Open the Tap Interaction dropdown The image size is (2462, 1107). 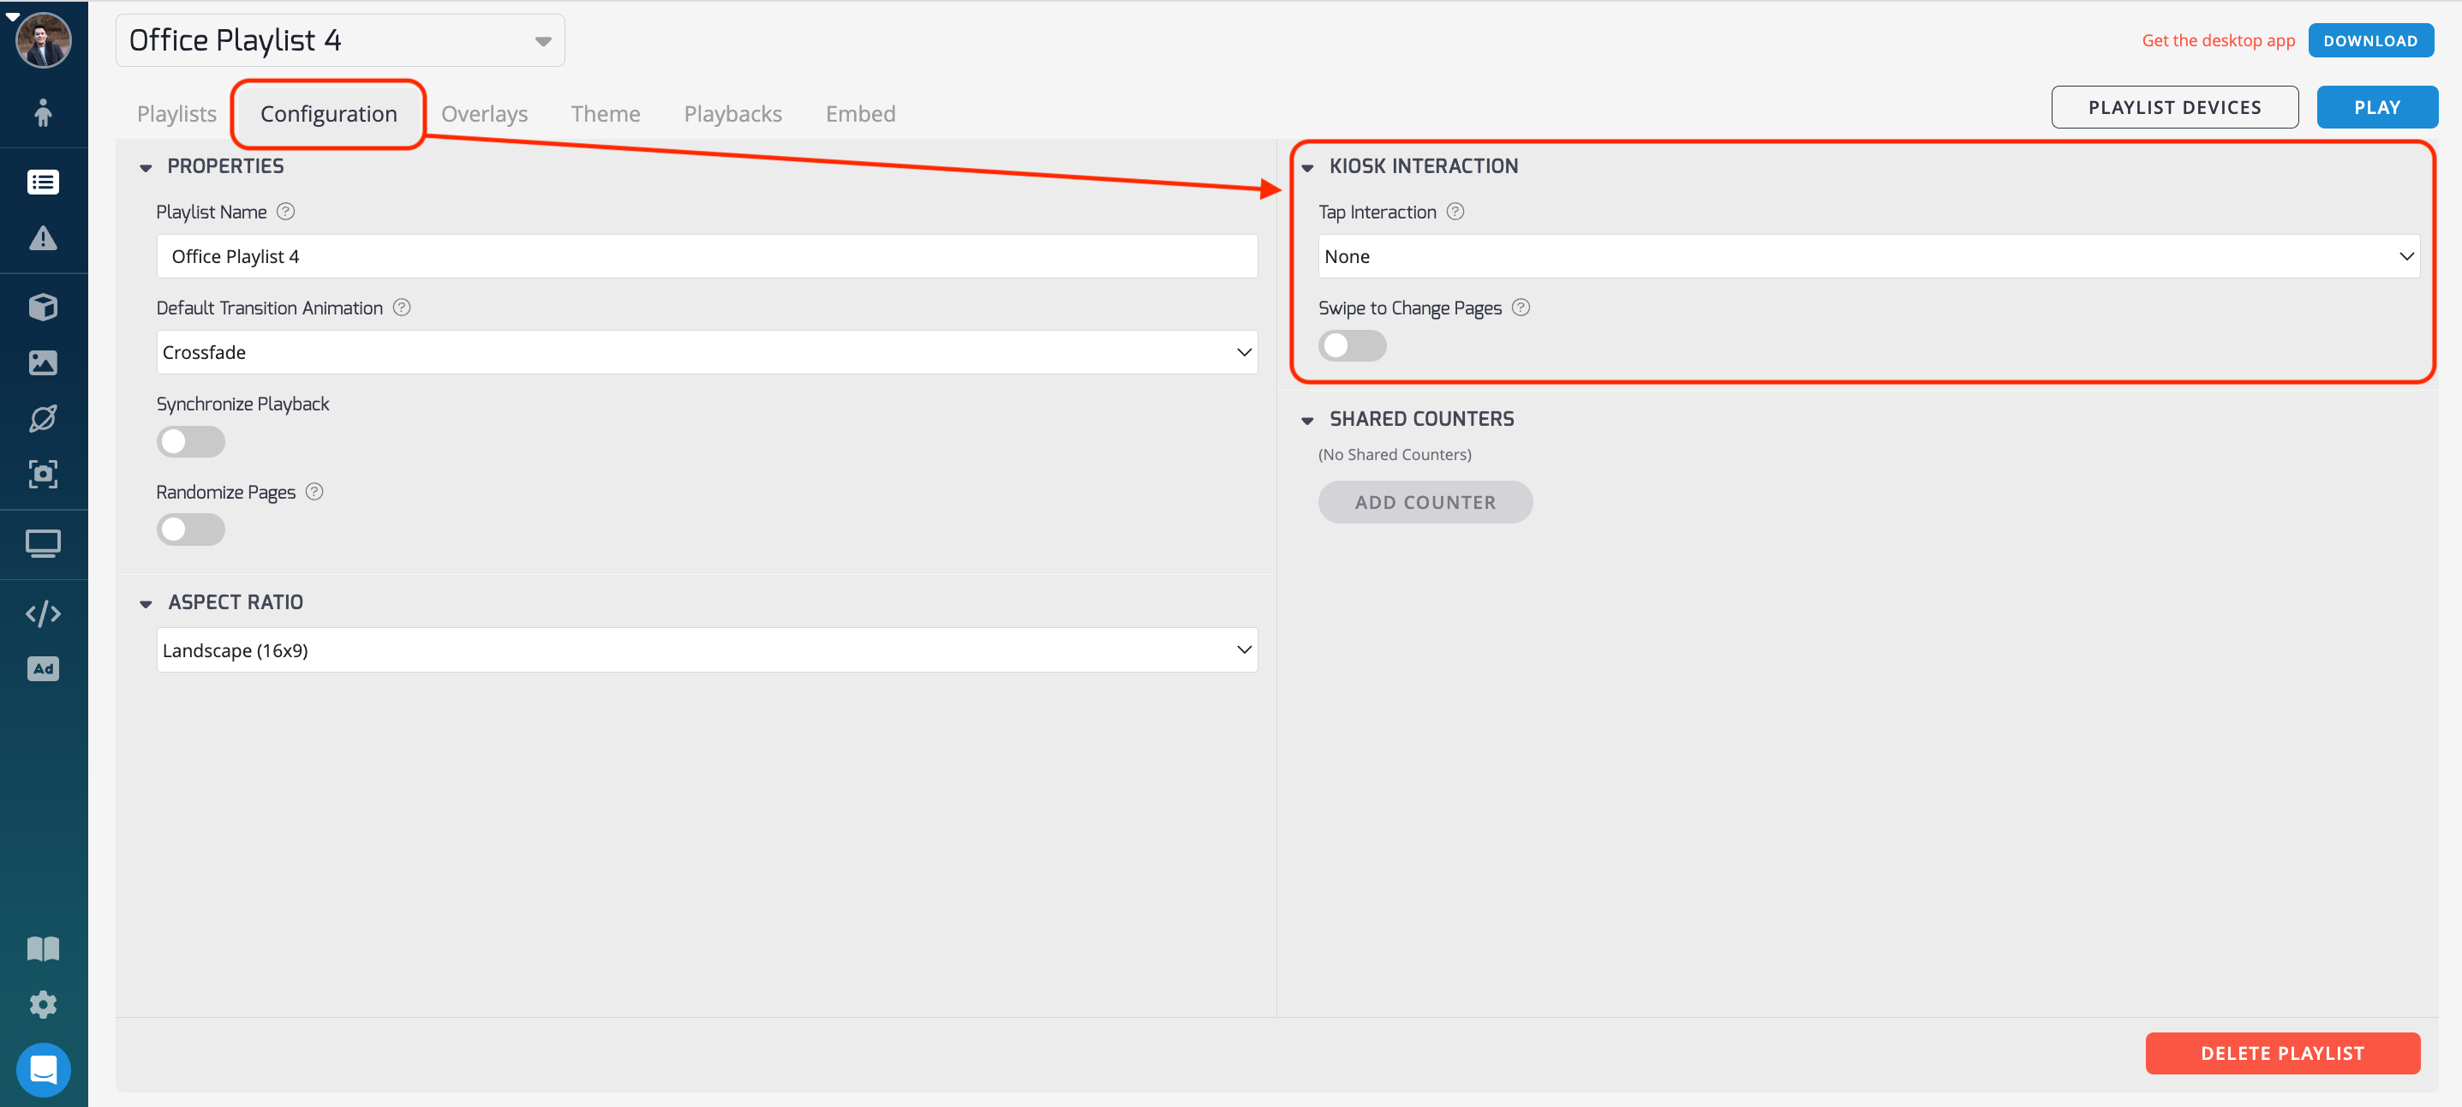click(x=1867, y=256)
